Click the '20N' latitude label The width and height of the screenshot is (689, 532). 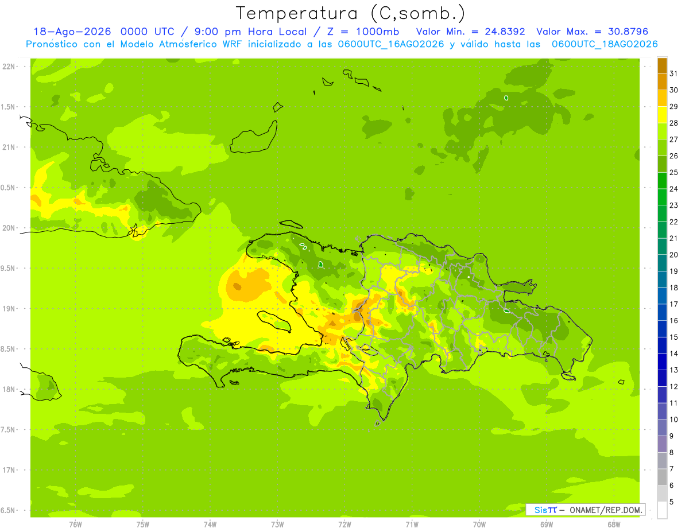point(9,228)
